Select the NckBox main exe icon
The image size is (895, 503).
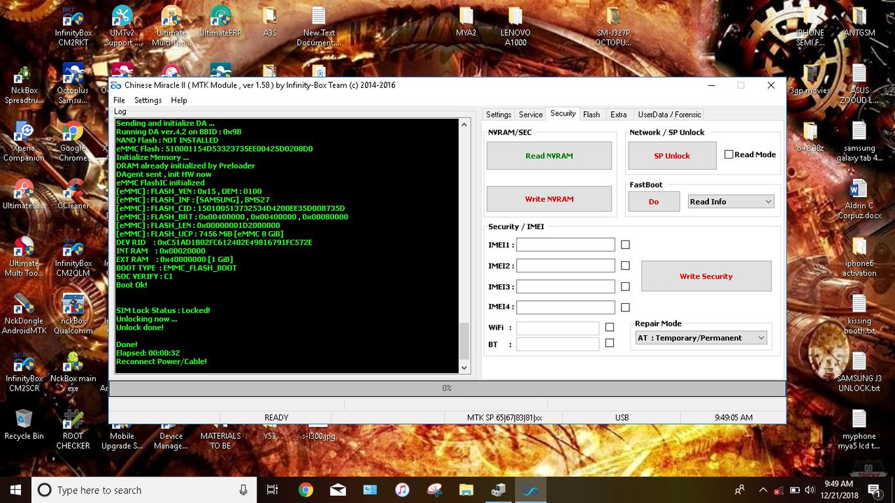[73, 372]
